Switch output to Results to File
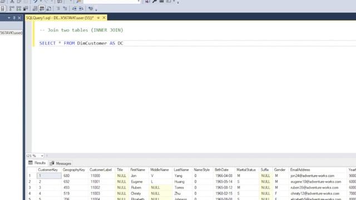 click(x=49, y=9)
